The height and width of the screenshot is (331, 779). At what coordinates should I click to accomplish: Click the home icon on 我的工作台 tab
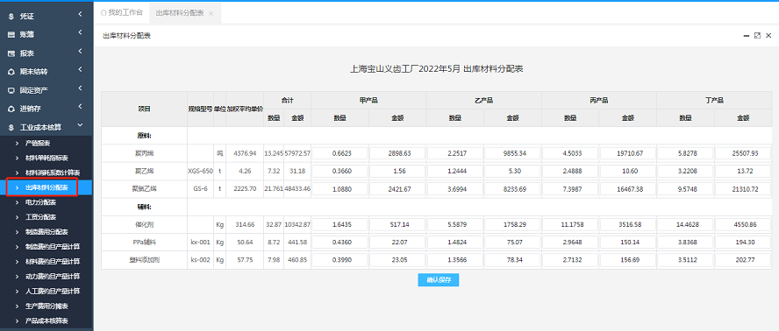coord(104,13)
